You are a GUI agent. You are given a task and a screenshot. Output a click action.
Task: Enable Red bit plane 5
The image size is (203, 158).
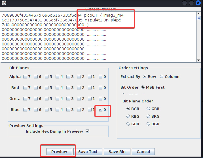click(x=46, y=88)
